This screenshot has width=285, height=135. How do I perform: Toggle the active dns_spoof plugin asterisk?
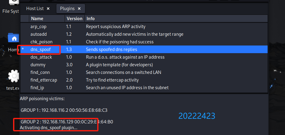coord(23,49)
